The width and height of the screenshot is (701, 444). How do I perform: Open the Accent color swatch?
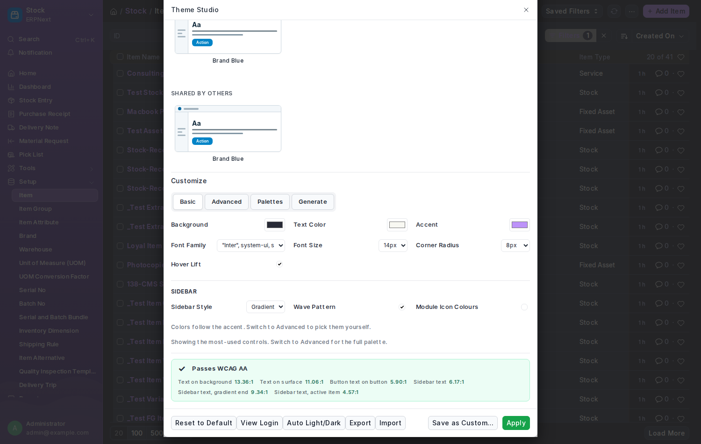(x=520, y=225)
